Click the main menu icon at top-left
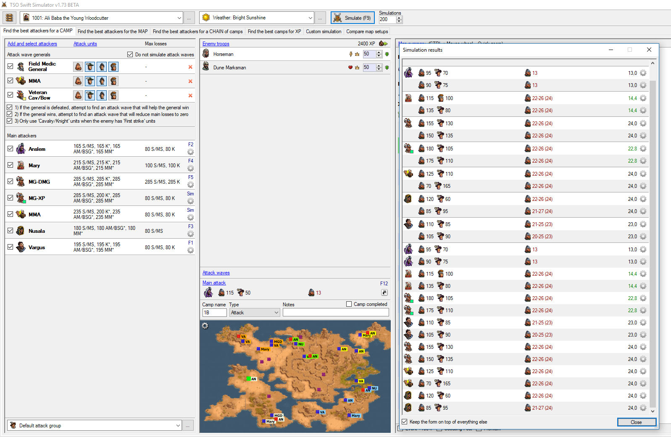The width and height of the screenshot is (671, 437). 9,18
